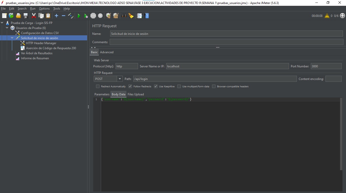Open the Run menu
The width and height of the screenshot is (346, 193).
click(33, 9)
